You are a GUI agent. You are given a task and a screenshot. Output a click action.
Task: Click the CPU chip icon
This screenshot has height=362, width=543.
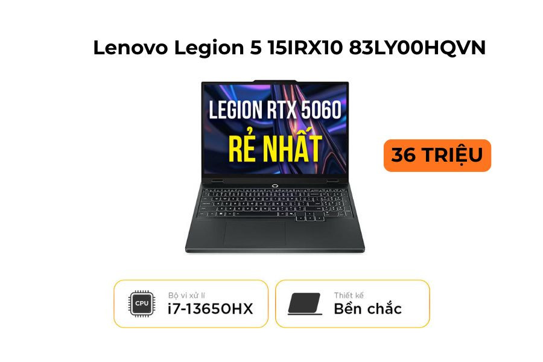click(x=142, y=304)
